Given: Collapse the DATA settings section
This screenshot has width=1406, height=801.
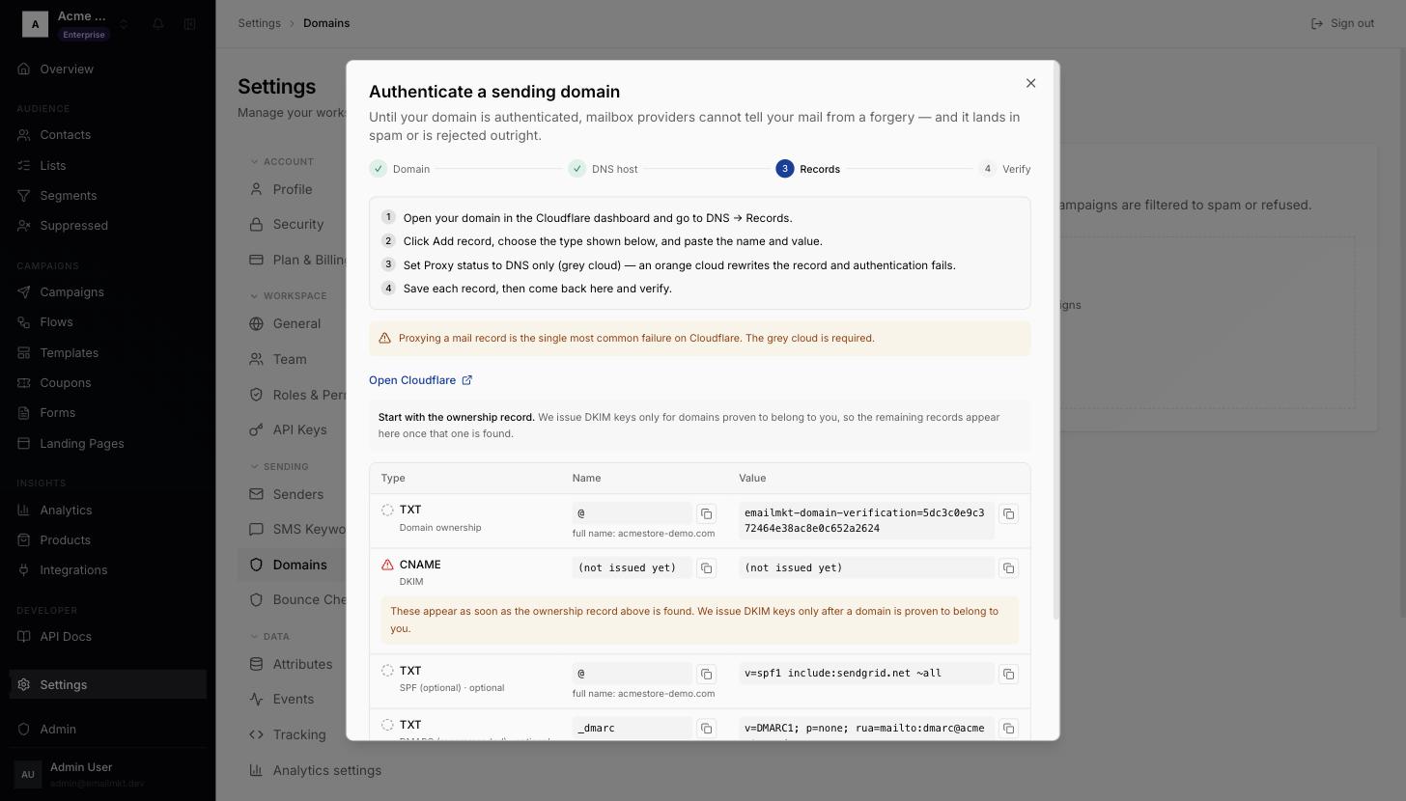Looking at the screenshot, I should (x=269, y=636).
